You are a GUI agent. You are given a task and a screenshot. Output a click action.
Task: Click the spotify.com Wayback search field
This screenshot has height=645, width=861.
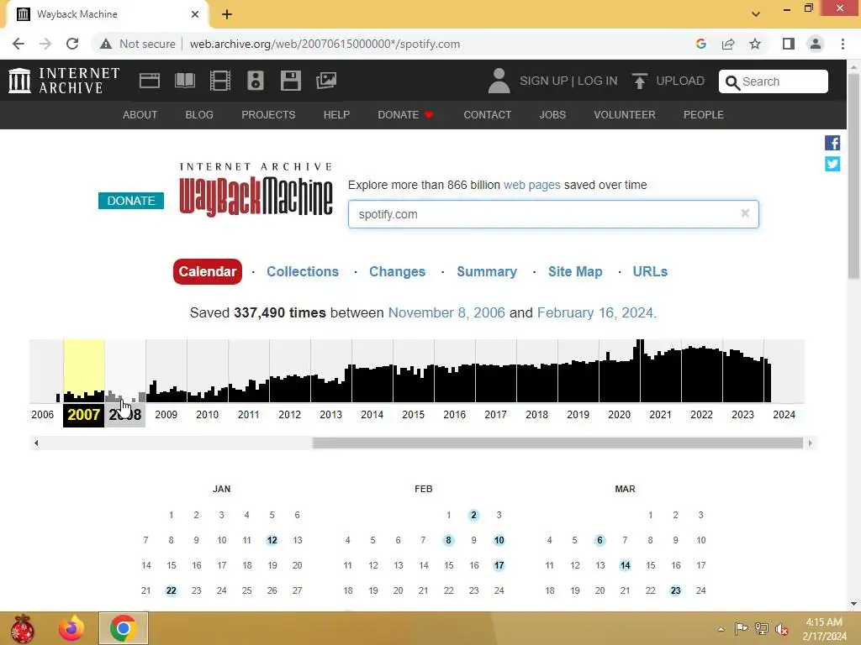pyautogui.click(x=553, y=214)
